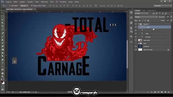Viewport: 173px width, 97px height.
Task: Filter layers by pixel layer icon
Action: (154, 13)
